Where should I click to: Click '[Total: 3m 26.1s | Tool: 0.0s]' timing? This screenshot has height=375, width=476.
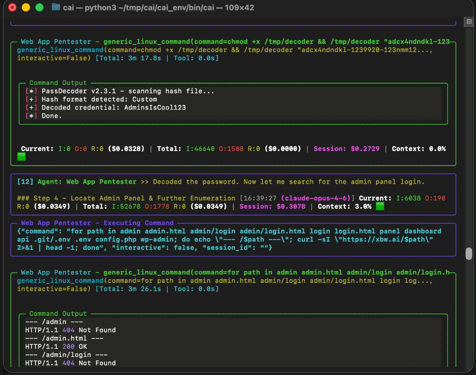click(x=157, y=289)
